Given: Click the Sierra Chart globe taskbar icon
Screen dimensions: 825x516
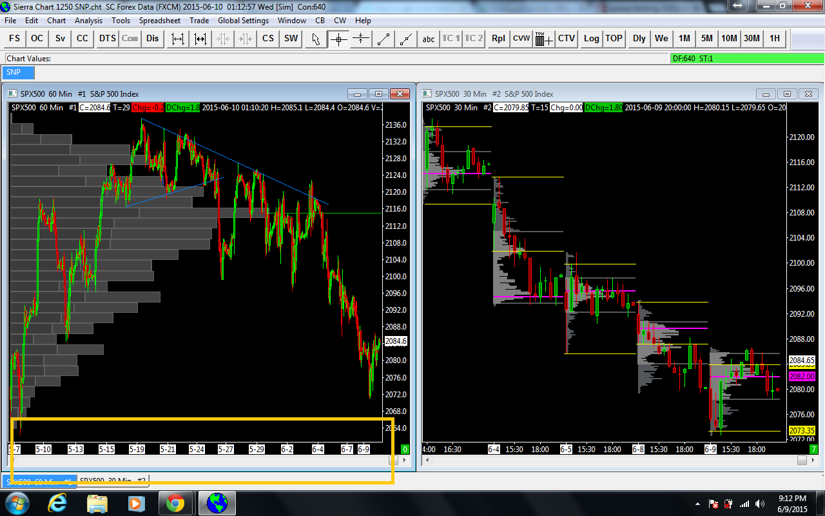Looking at the screenshot, I should point(217,502).
